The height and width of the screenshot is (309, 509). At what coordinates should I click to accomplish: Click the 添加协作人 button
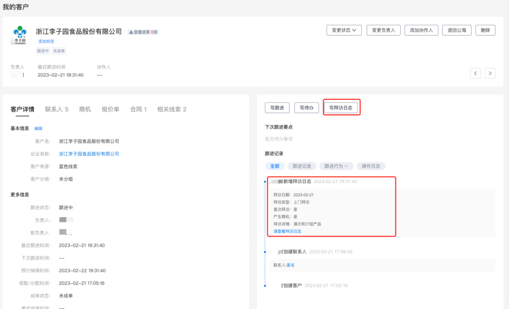pyautogui.click(x=421, y=30)
